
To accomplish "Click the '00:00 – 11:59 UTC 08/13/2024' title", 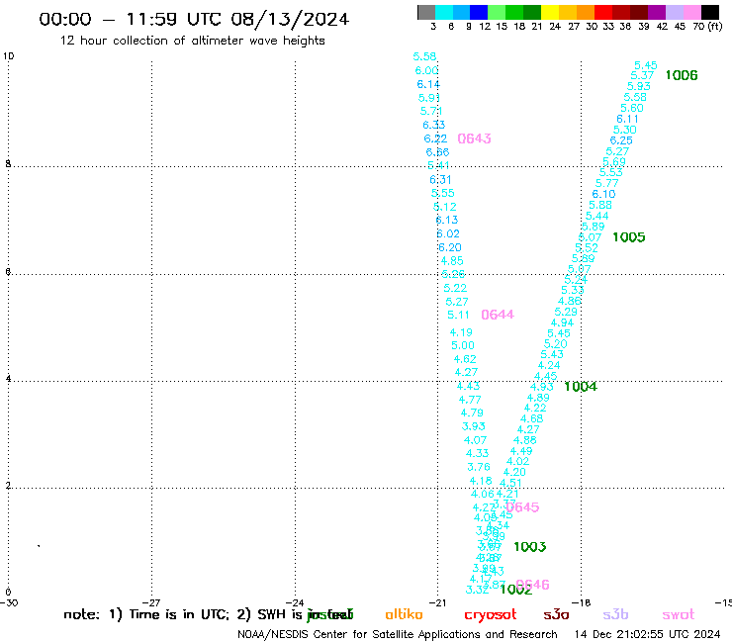I will (194, 19).
